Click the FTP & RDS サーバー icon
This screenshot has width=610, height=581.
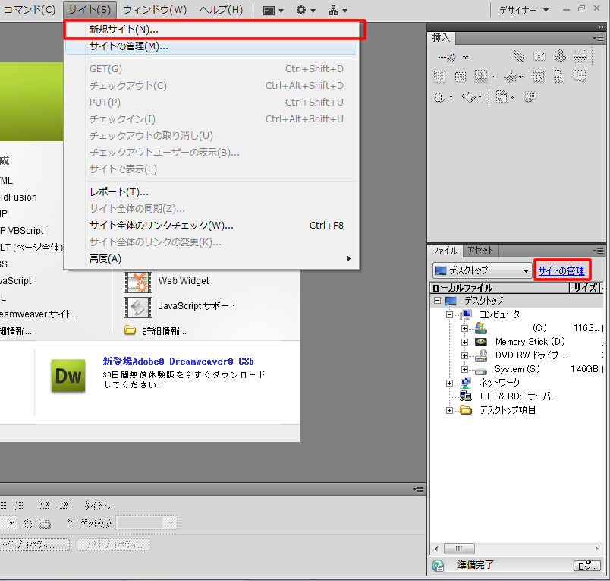point(465,396)
